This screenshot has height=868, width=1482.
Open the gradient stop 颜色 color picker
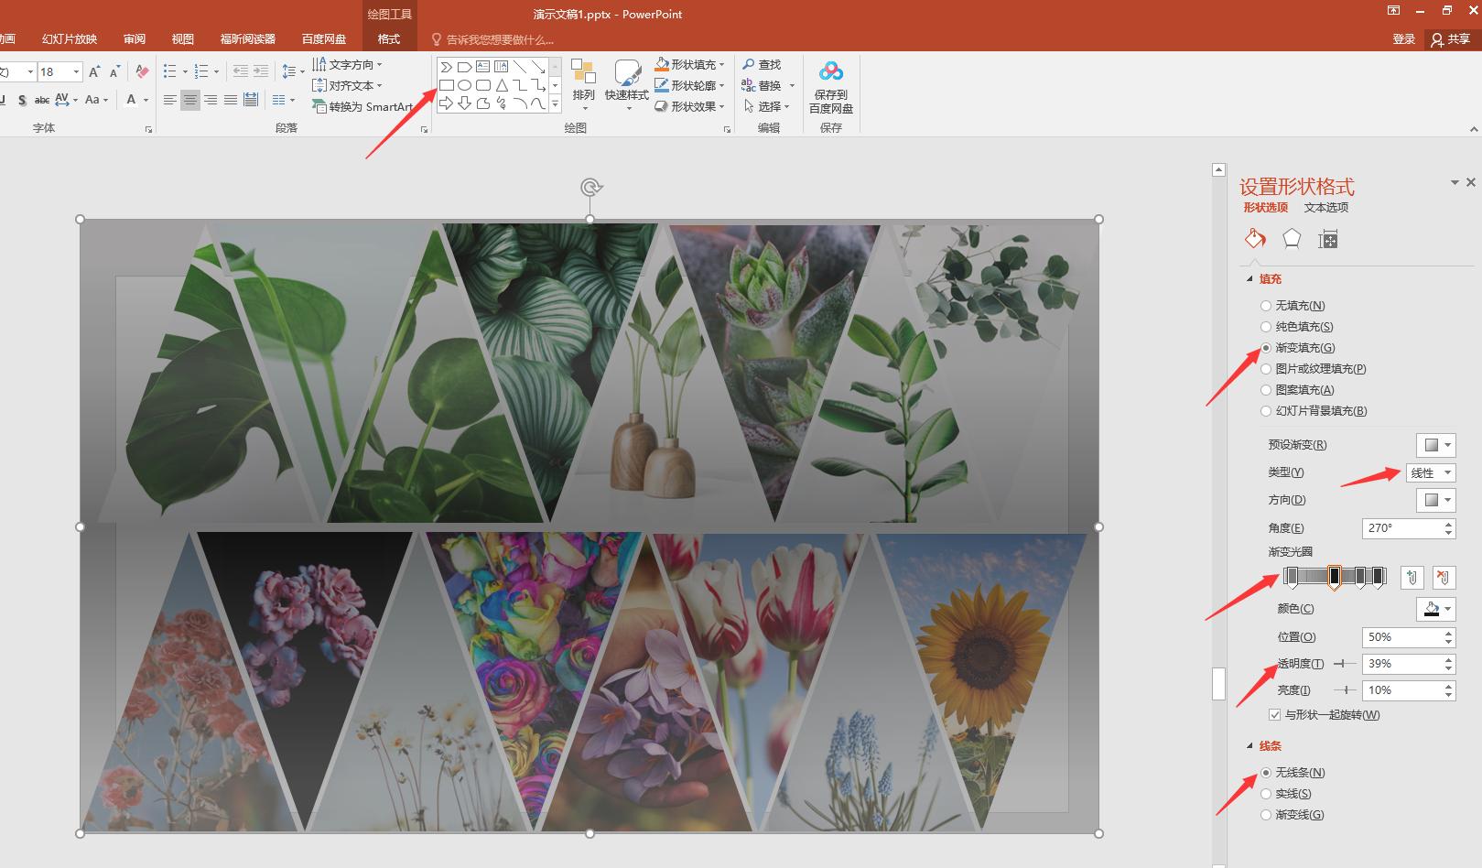tap(1435, 609)
